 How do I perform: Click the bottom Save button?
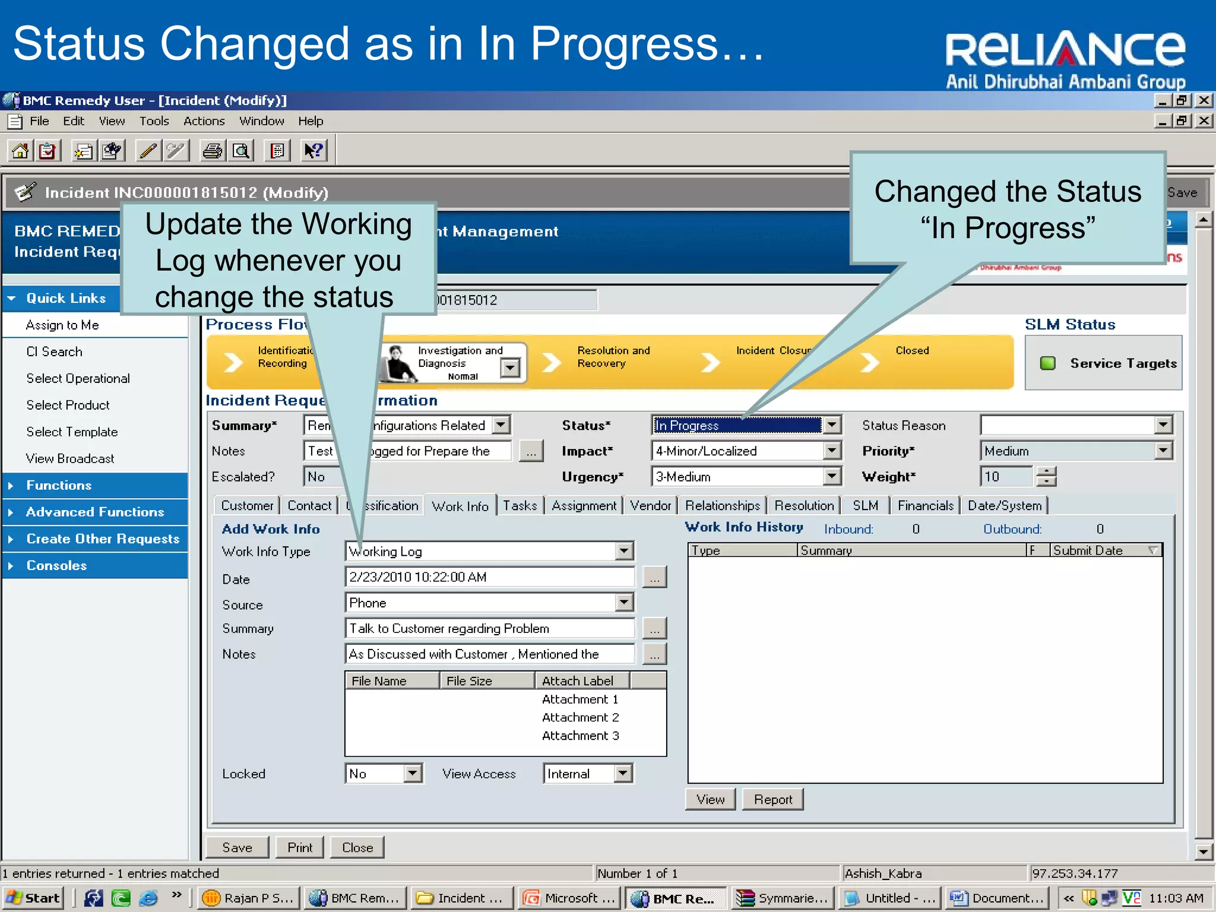tap(237, 847)
